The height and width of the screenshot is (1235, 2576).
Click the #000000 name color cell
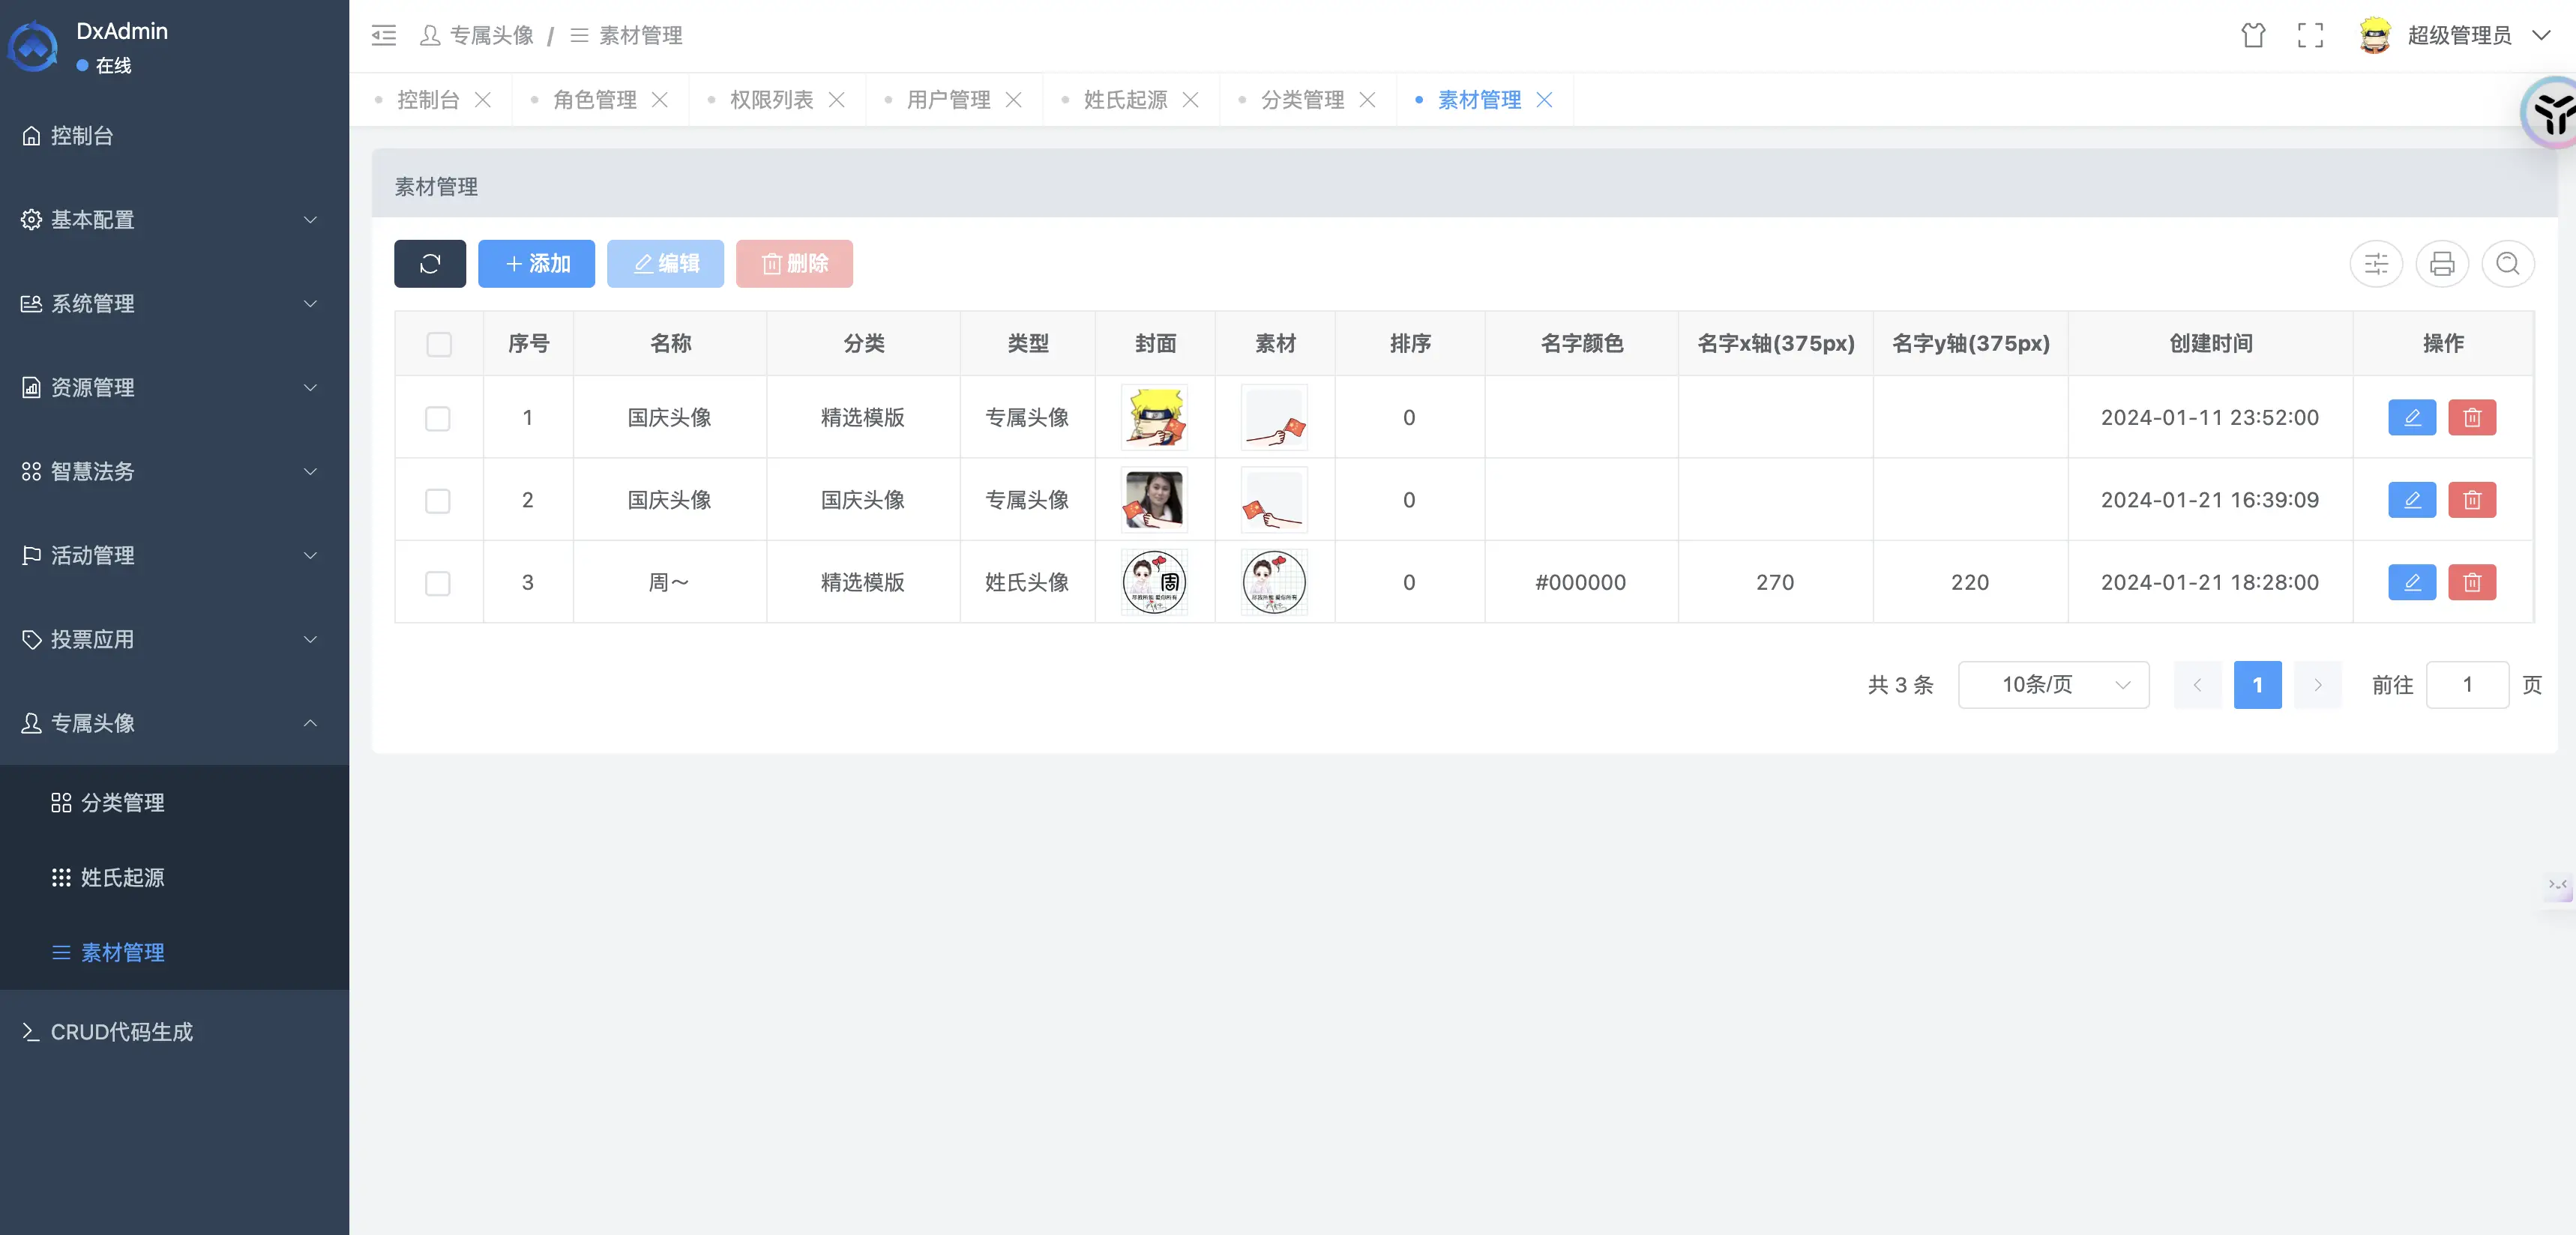(1581, 582)
